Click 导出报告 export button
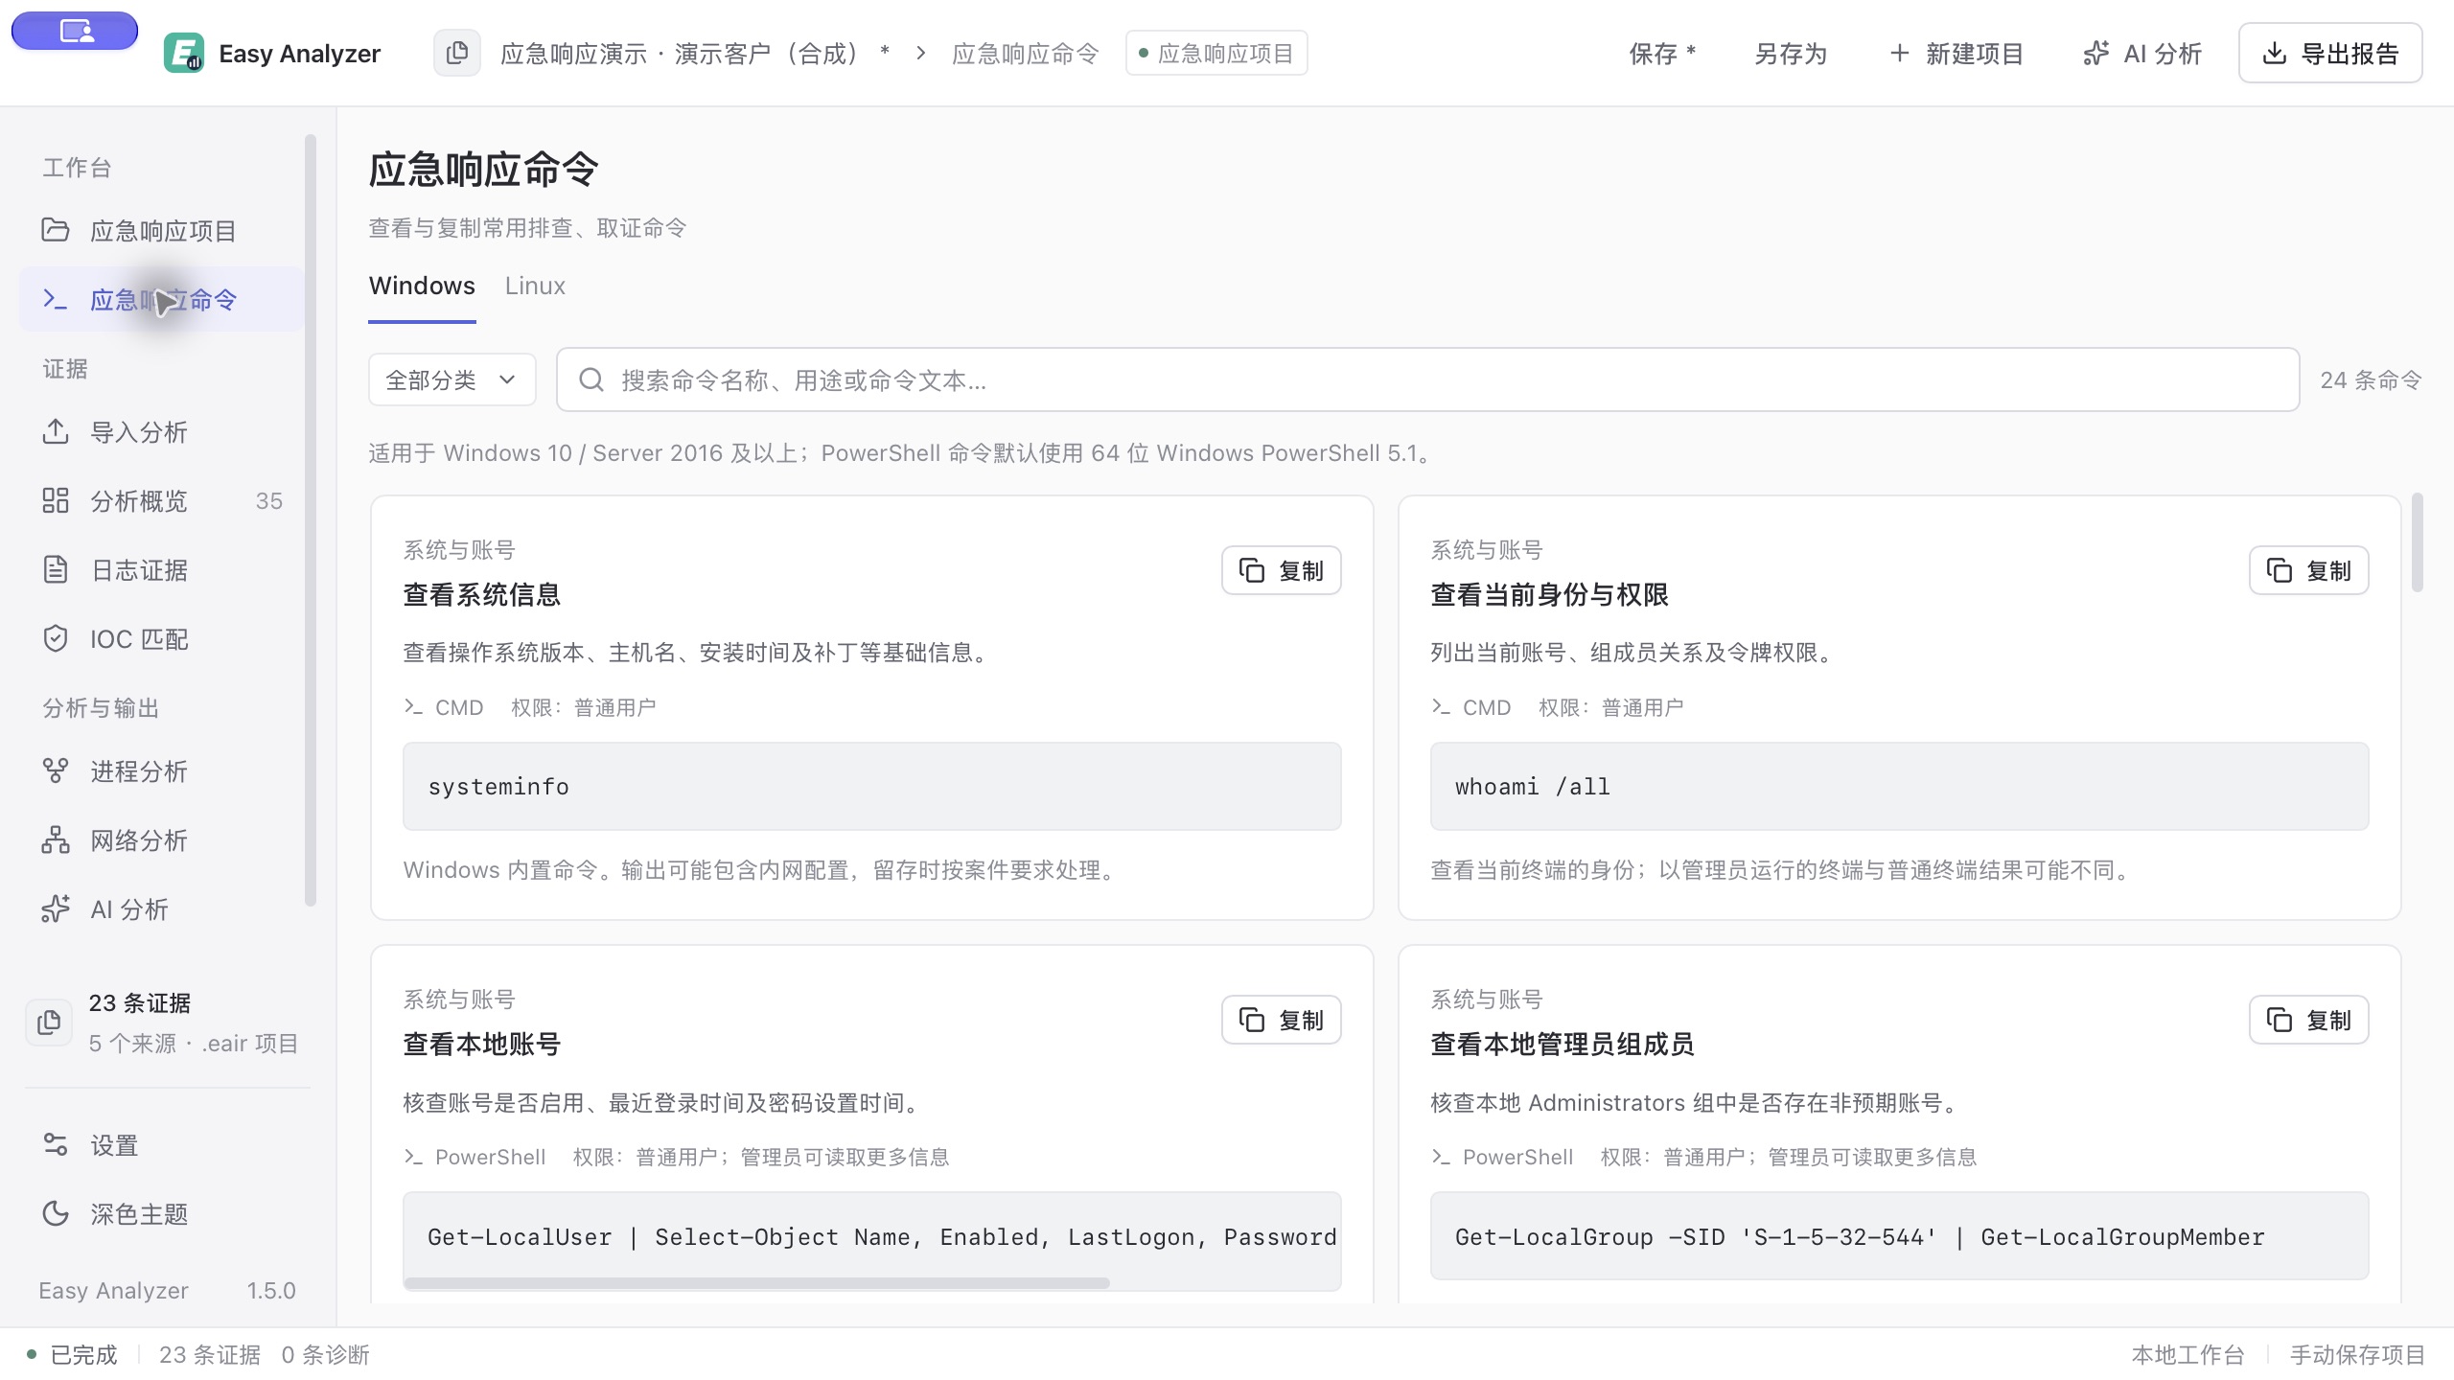Viewport: 2454px width, 1380px height. 2330,54
